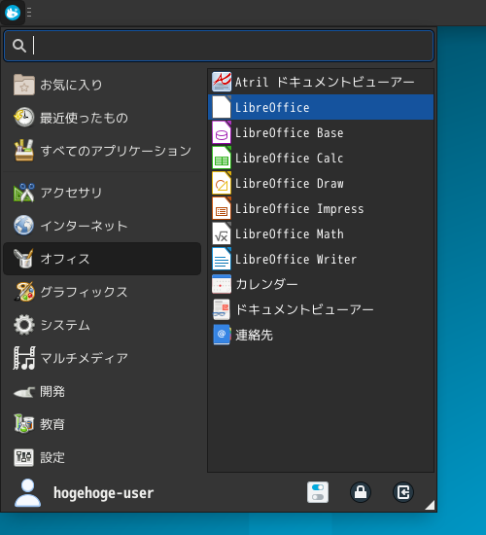The width and height of the screenshot is (486, 535).
Task: Select the お気に入り category
Action: pyautogui.click(x=102, y=85)
